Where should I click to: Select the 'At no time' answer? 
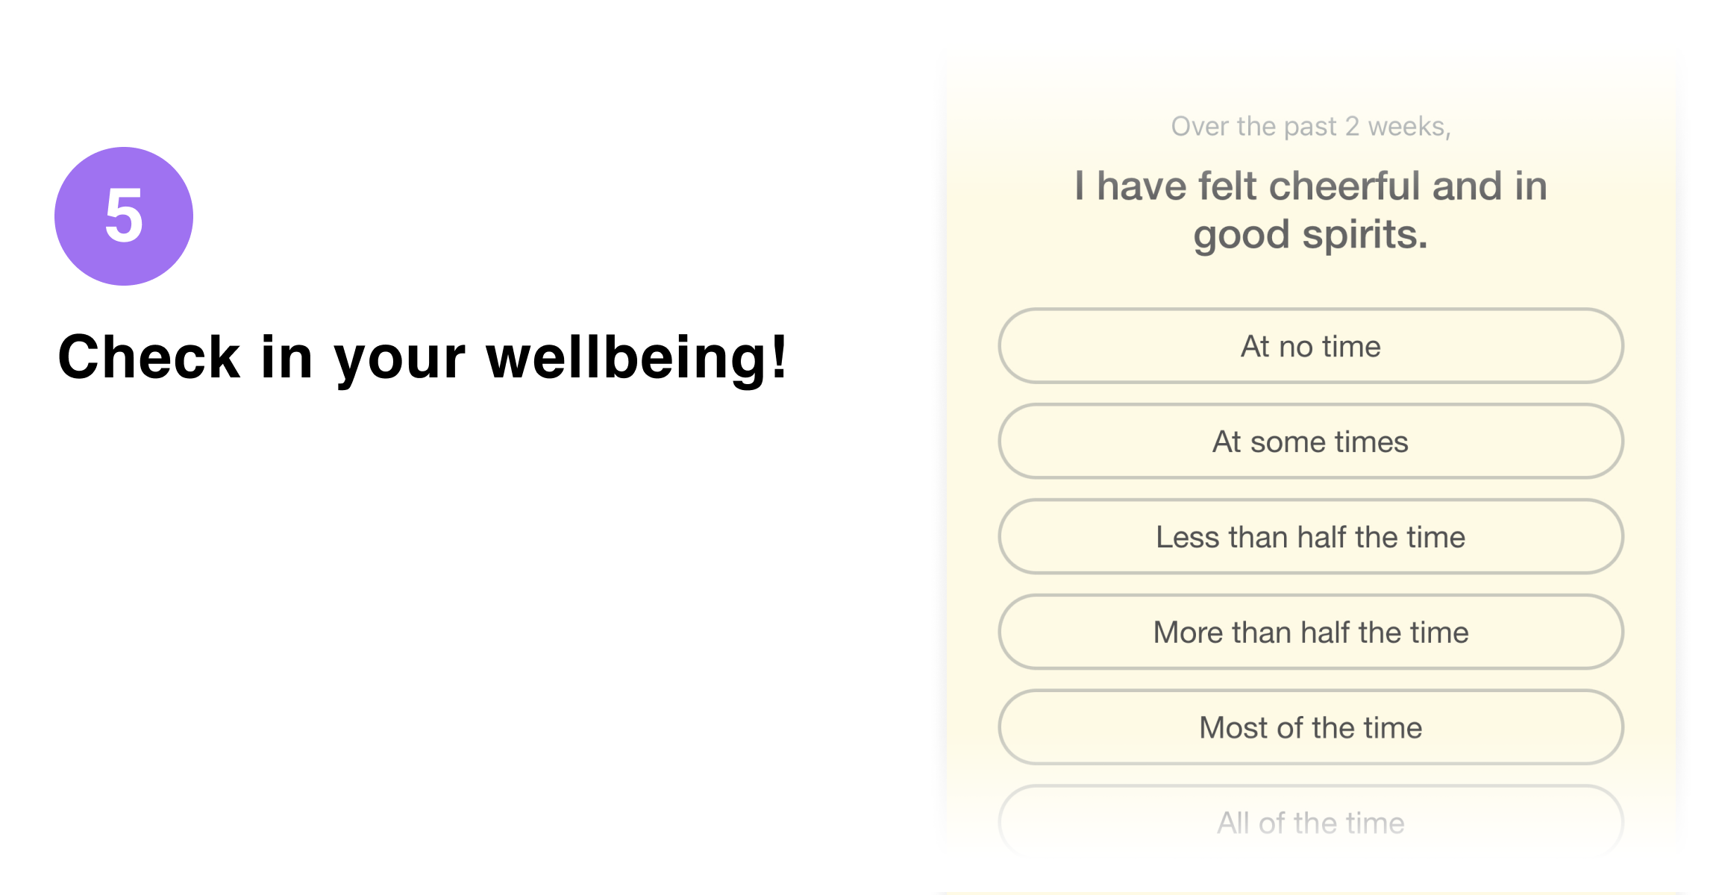[x=1310, y=346]
